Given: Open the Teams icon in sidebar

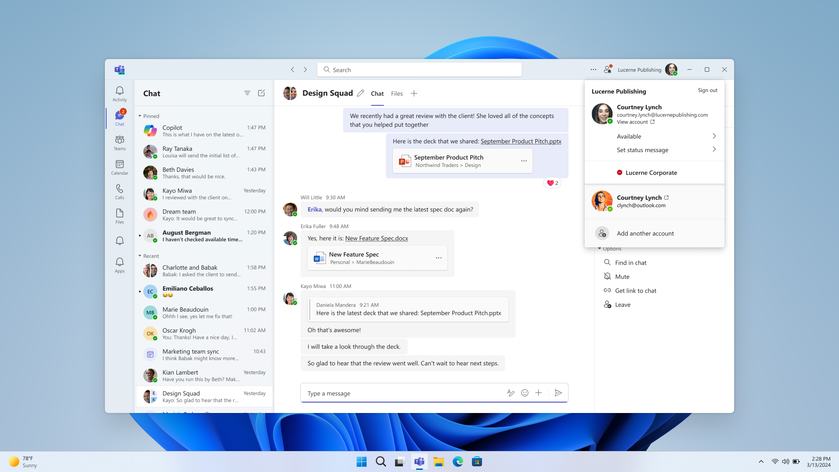Looking at the screenshot, I should [x=119, y=142].
